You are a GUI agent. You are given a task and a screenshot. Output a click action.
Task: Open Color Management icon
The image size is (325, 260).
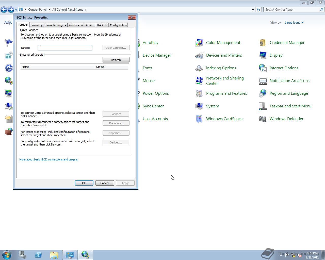(199, 43)
